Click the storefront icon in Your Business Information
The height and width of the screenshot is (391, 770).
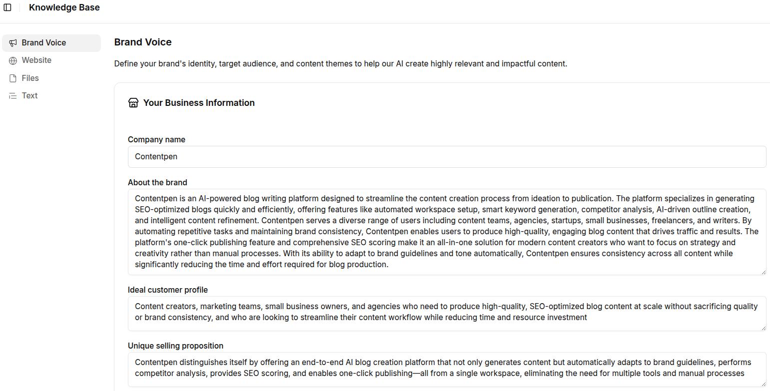click(x=133, y=102)
